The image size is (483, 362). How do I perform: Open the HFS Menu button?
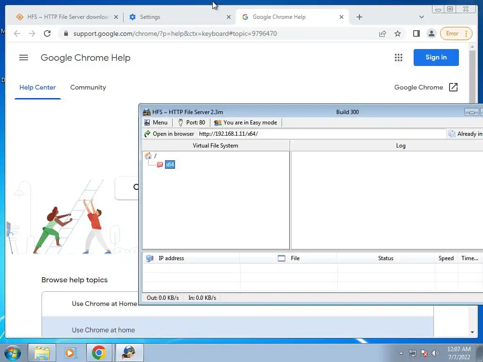156,123
